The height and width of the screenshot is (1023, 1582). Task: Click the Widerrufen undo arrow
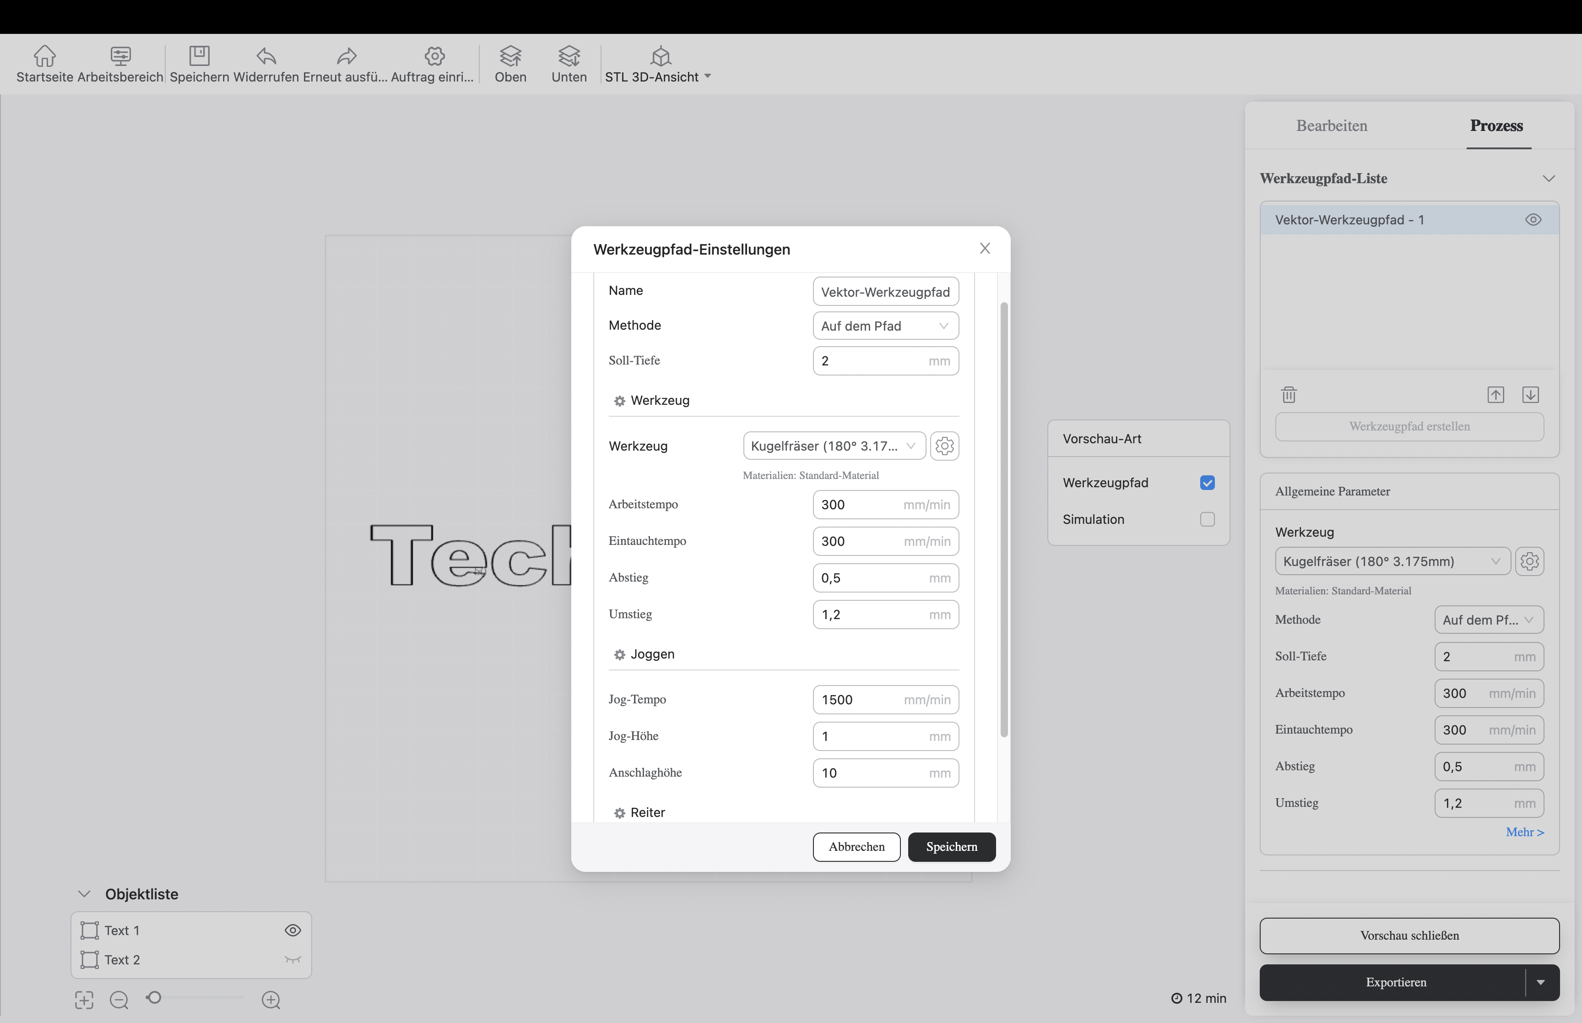266,56
